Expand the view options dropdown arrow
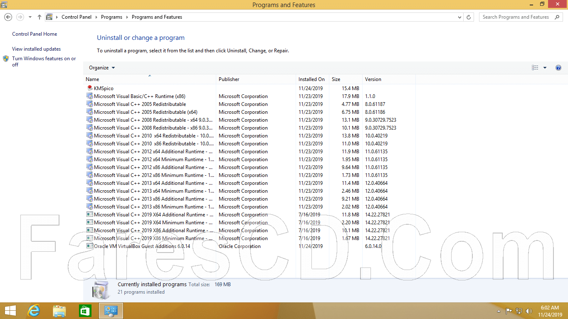 (x=545, y=68)
